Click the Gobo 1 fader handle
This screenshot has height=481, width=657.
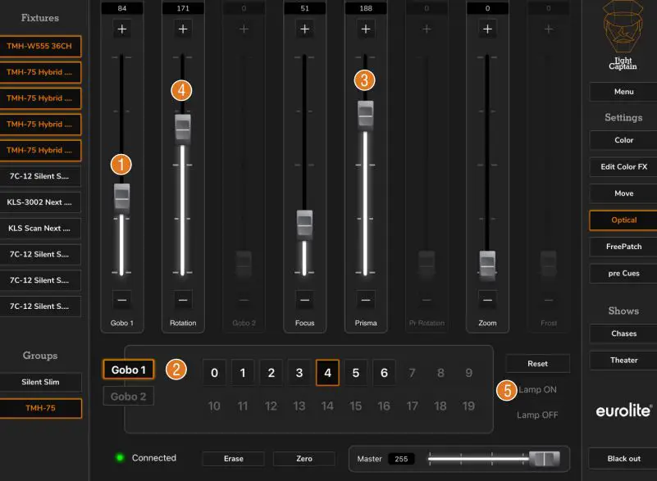[122, 199]
